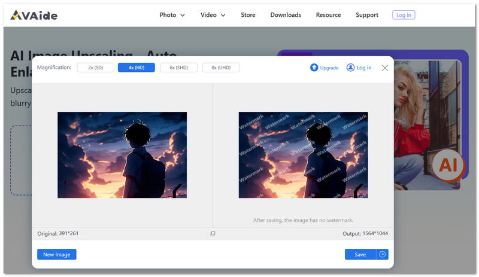Select 6x (SHD) magnification
Screen dimensions: 479x277
[x=178, y=68]
